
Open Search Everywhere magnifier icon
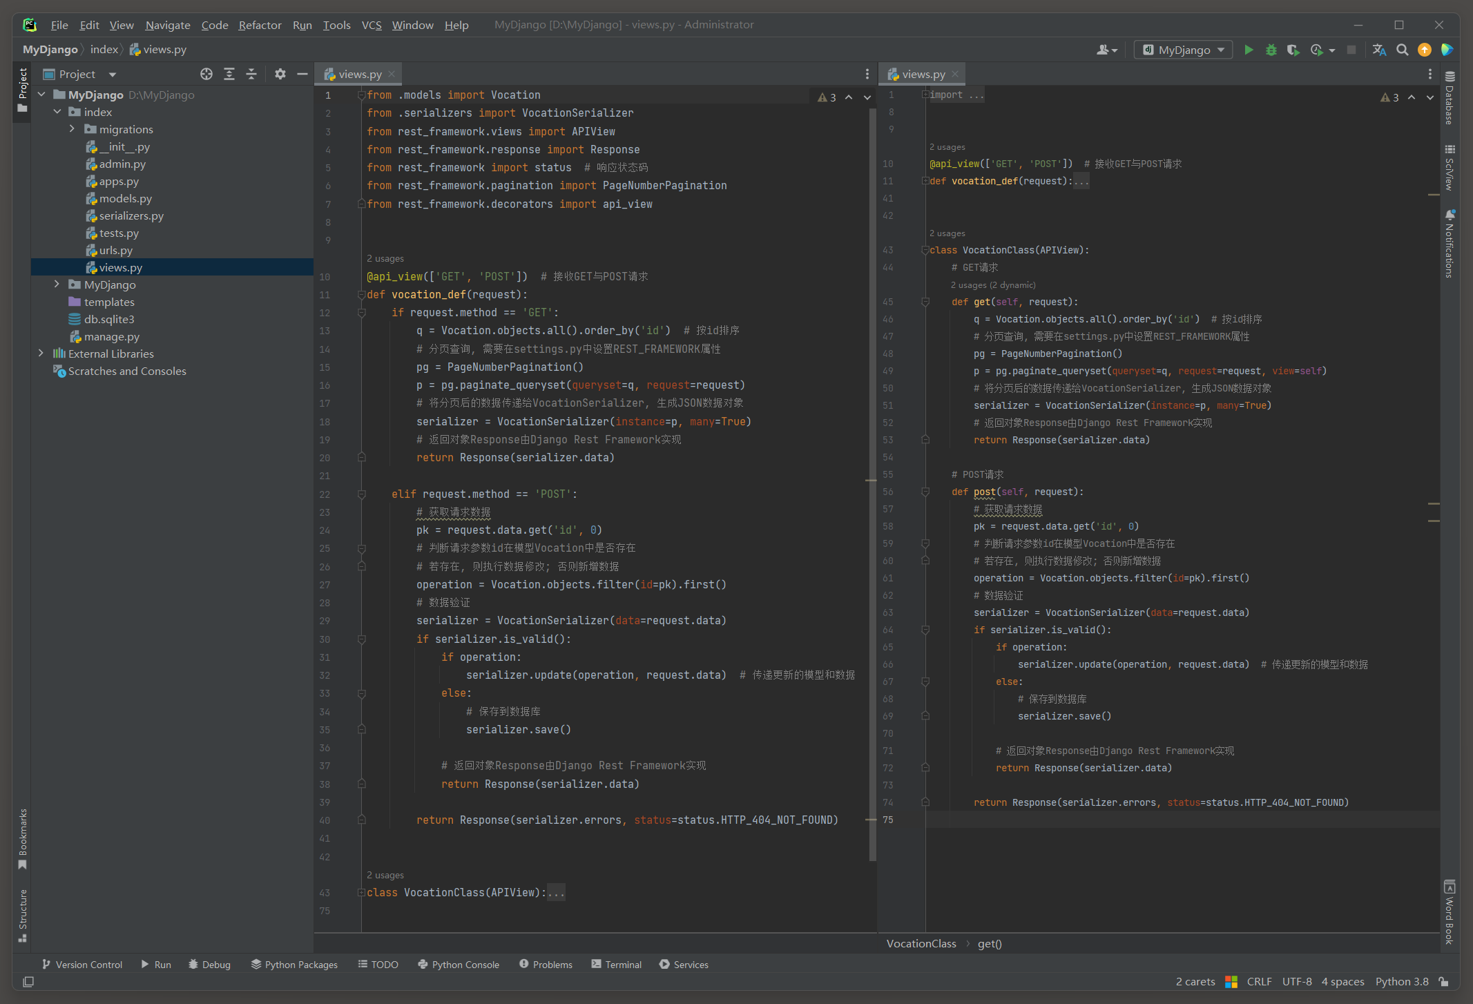(1402, 50)
